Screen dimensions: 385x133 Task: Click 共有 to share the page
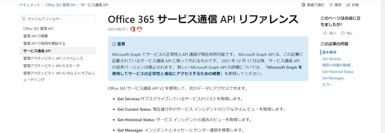pos(355,5)
